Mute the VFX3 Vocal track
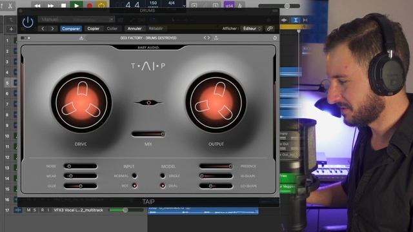413x232 pixels. (28, 210)
